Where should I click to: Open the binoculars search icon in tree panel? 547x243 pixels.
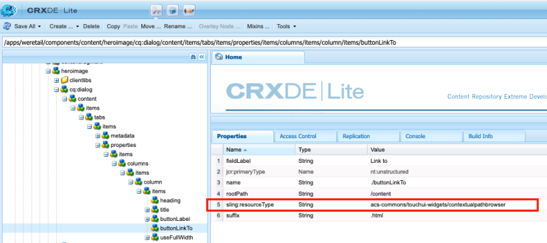tap(193, 57)
